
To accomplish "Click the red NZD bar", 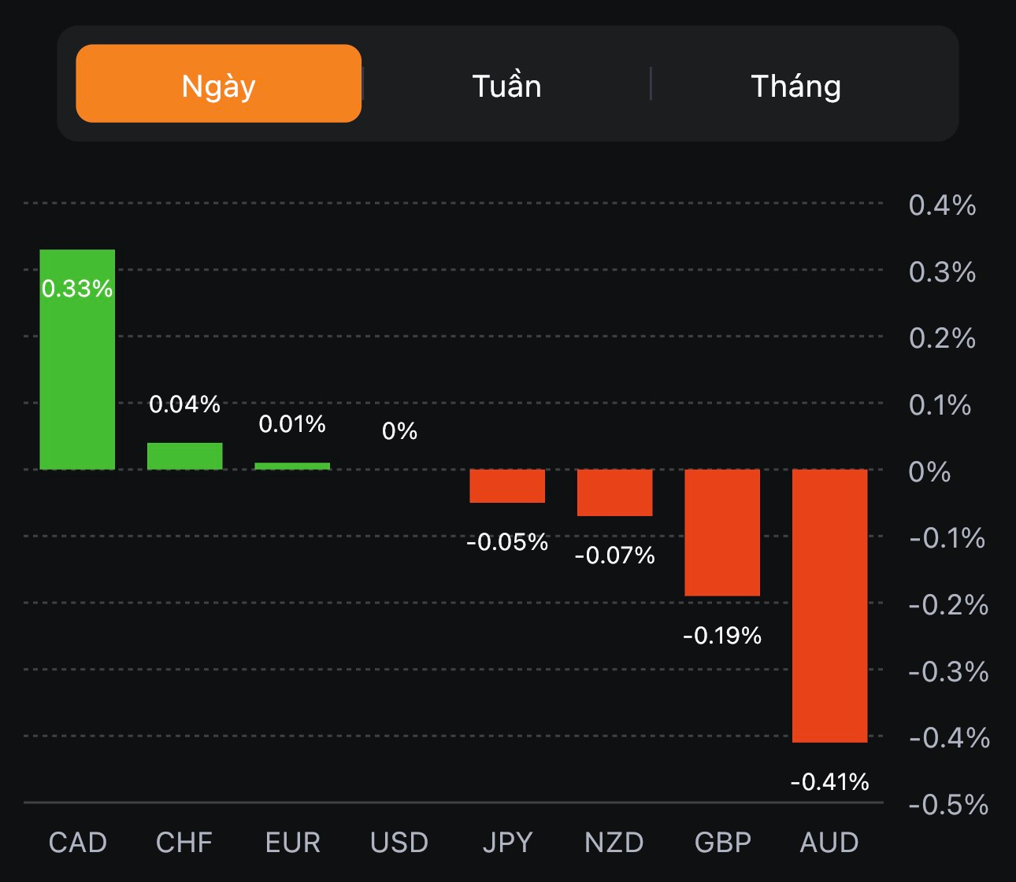I will click(x=614, y=493).
